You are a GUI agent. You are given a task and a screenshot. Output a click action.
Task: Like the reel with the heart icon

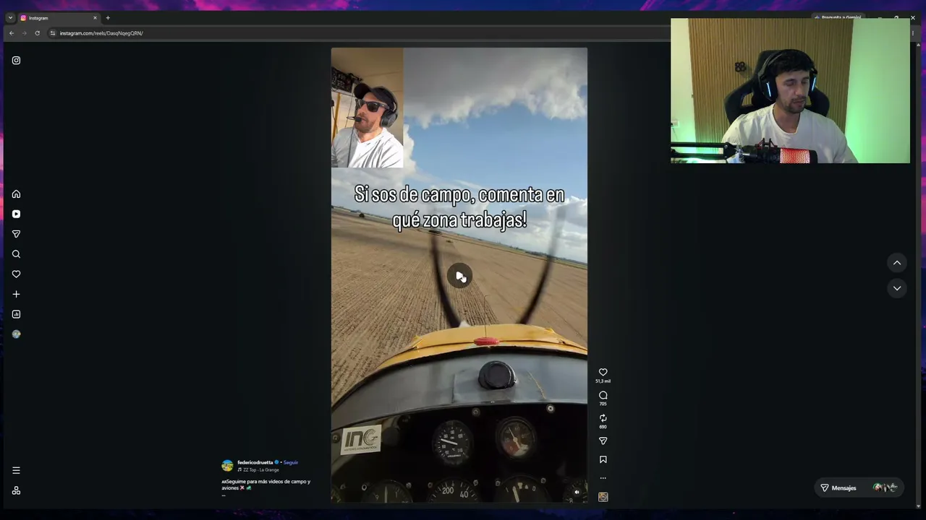click(x=603, y=372)
